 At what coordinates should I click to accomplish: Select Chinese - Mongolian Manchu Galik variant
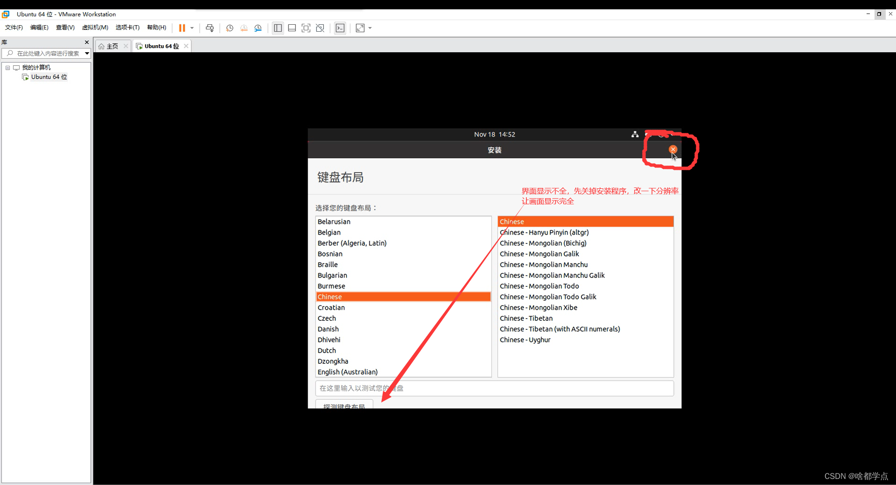point(586,275)
